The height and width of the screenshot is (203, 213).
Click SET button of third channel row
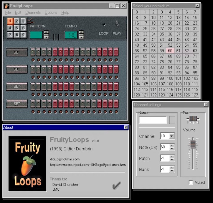click(17, 87)
